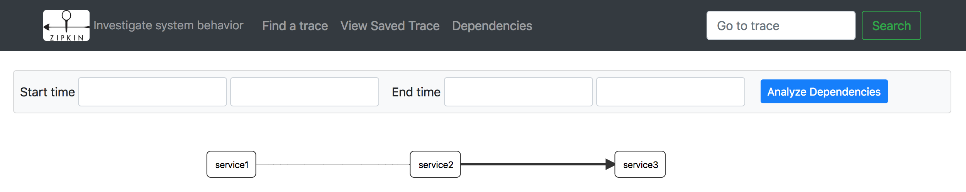Select the service3 node in the graph
Image resolution: width=966 pixels, height=192 pixels.
point(640,164)
